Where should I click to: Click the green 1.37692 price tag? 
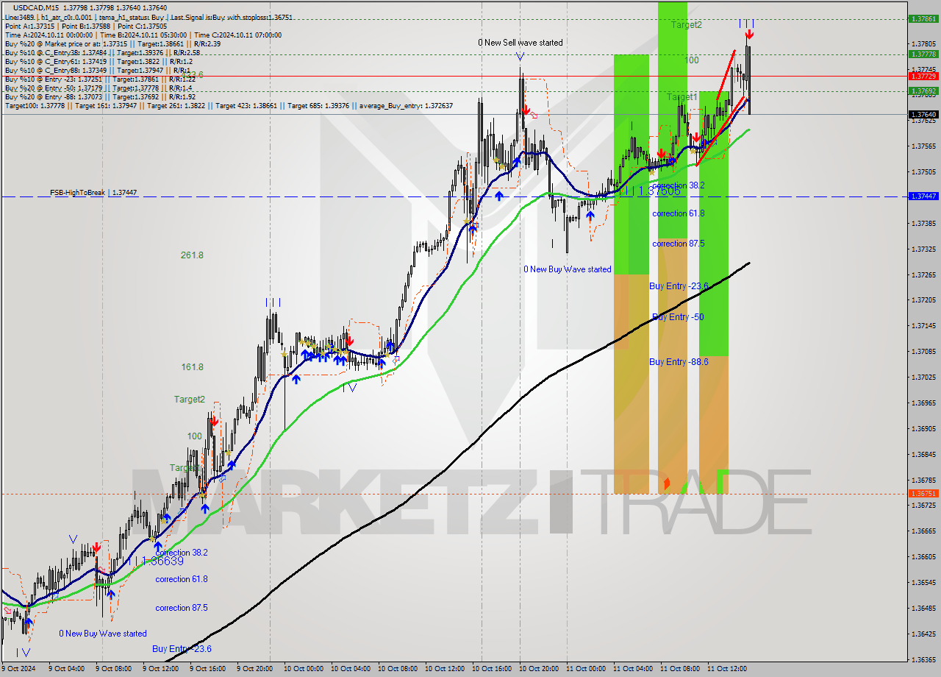[923, 91]
